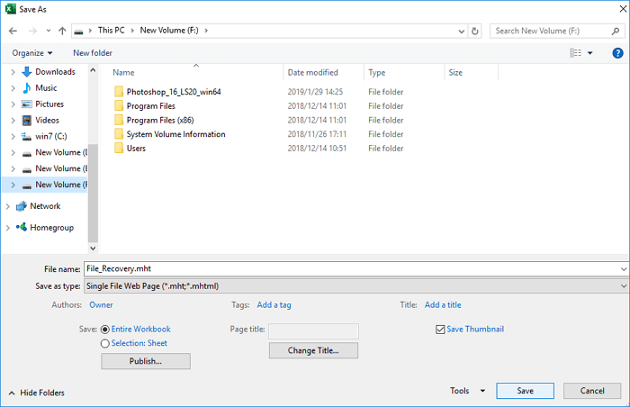Viewport: 630px width, 407px height.
Task: Click the help question mark icon
Action: tap(616, 53)
